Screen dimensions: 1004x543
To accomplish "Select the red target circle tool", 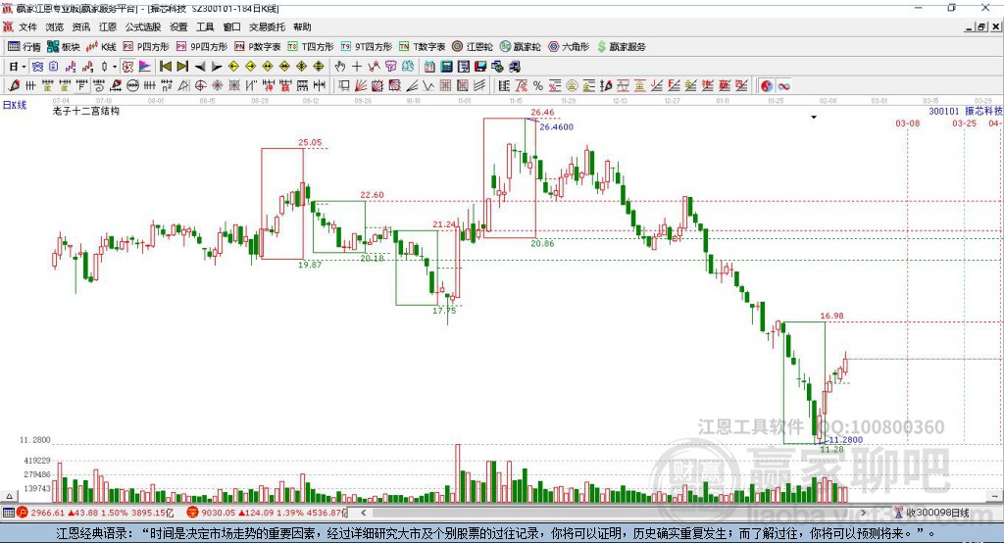I will [x=200, y=85].
